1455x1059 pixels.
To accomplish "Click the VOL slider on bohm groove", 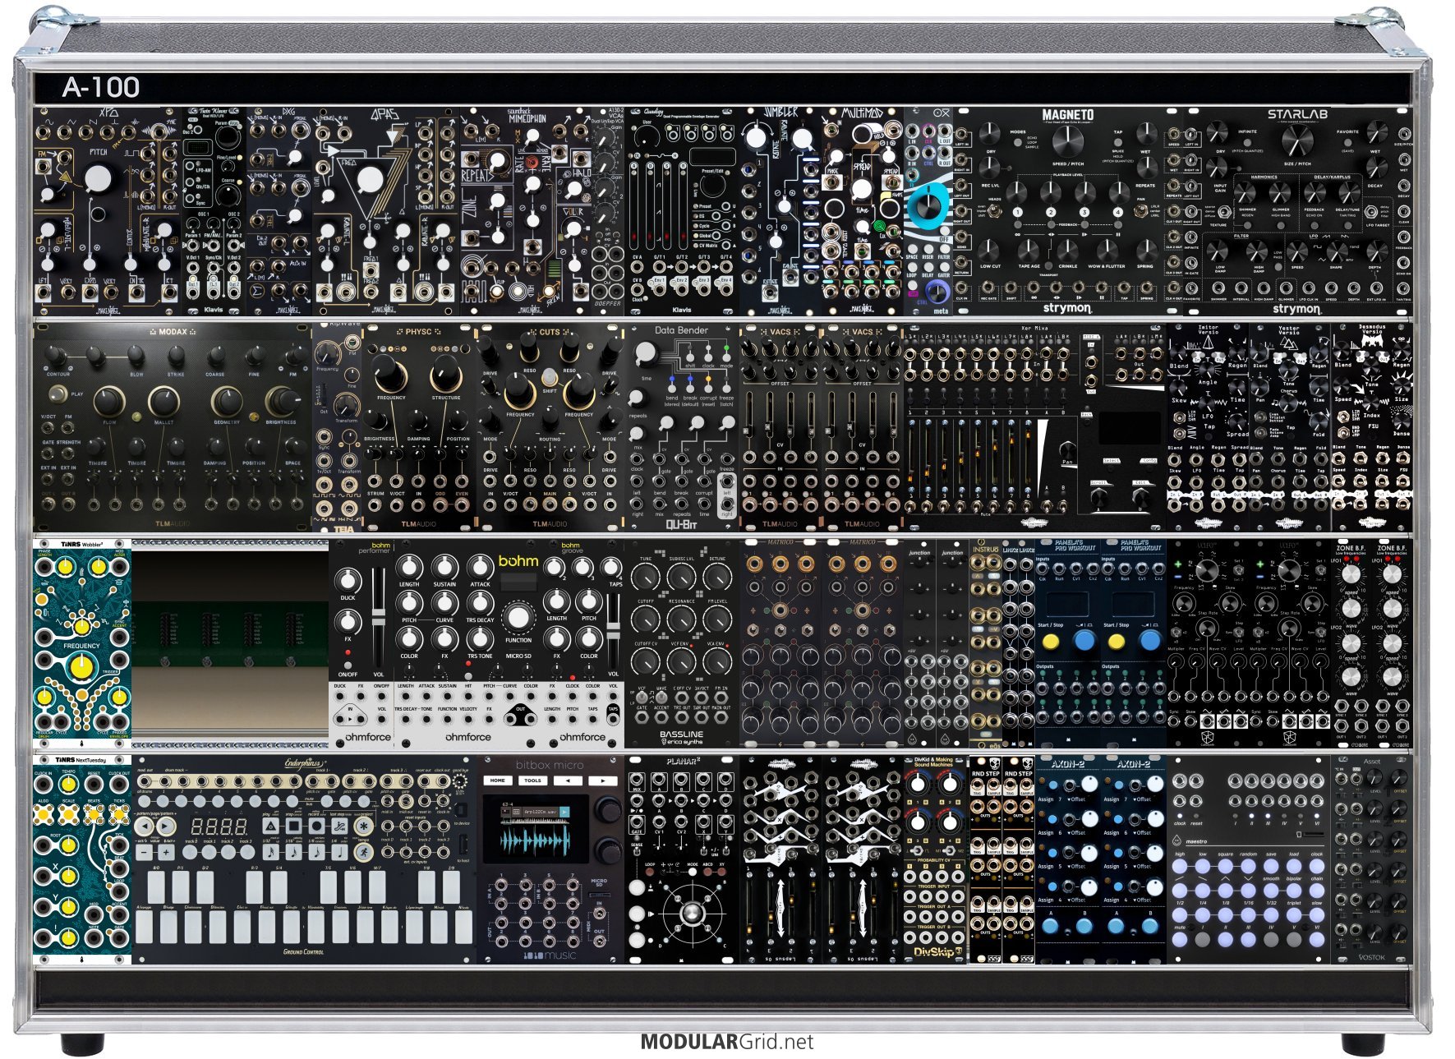I will point(614,630).
